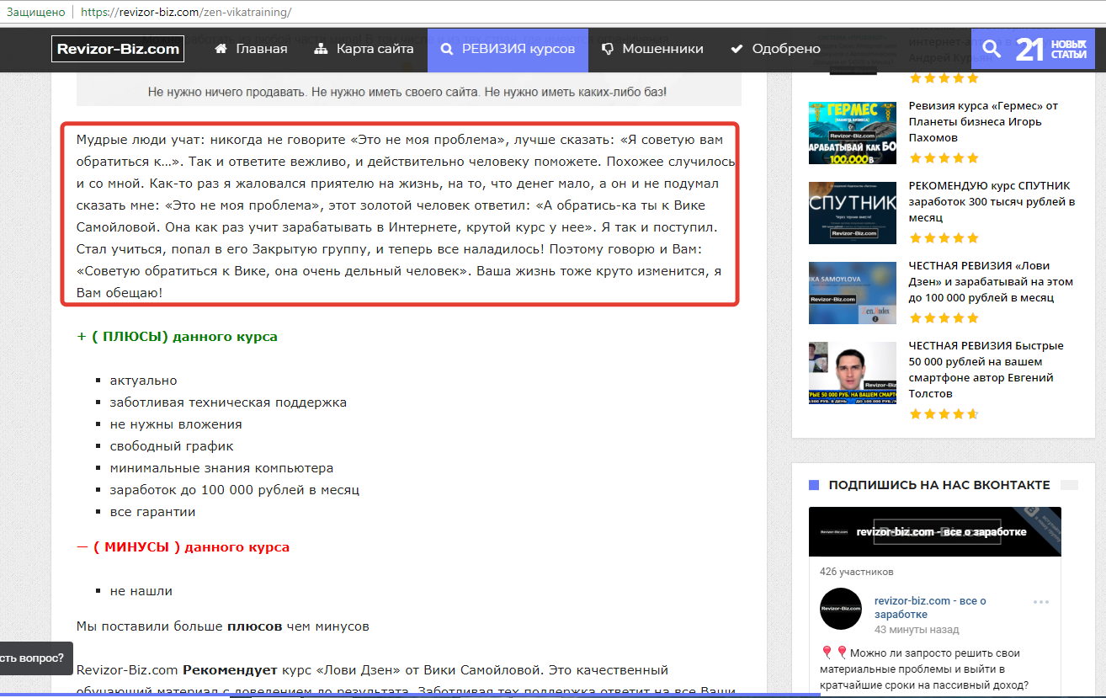The height and width of the screenshot is (698, 1106).
Task: Click the ПОДПИШИСЬ НА НАС ВКОНТАКТЕ heading
Action: pos(939,485)
